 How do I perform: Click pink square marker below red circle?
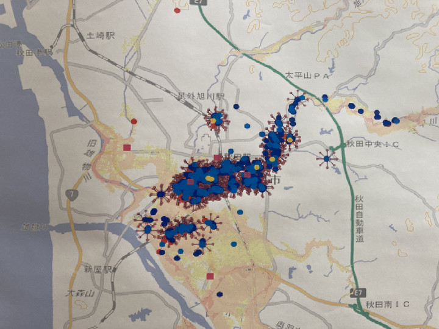click(127, 147)
